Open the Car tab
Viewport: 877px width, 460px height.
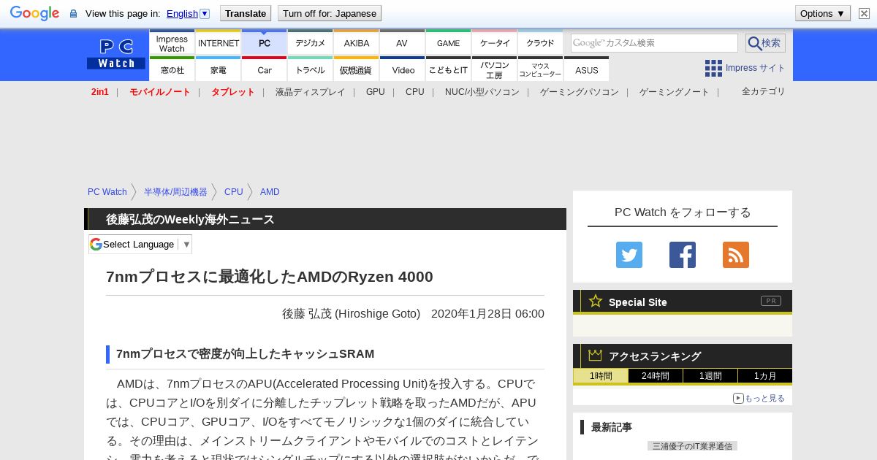[265, 69]
